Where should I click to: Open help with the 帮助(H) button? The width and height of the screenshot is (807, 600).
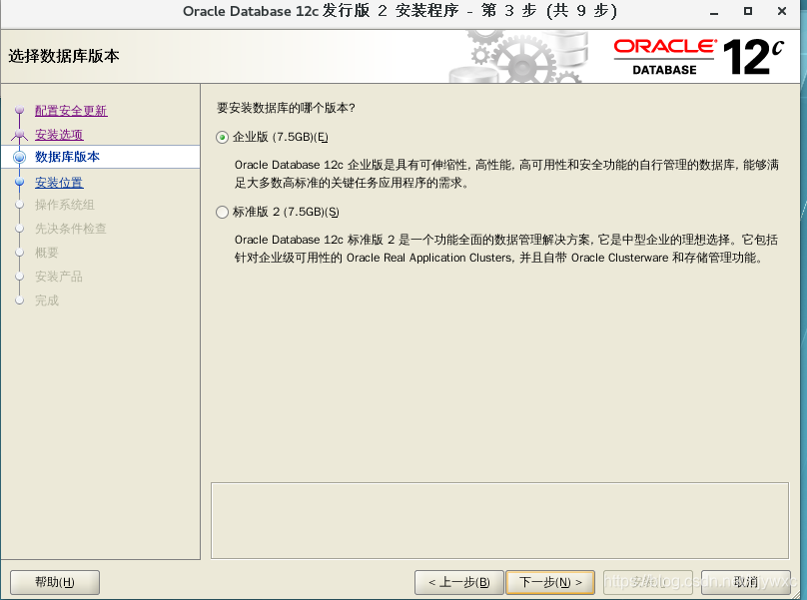55,582
